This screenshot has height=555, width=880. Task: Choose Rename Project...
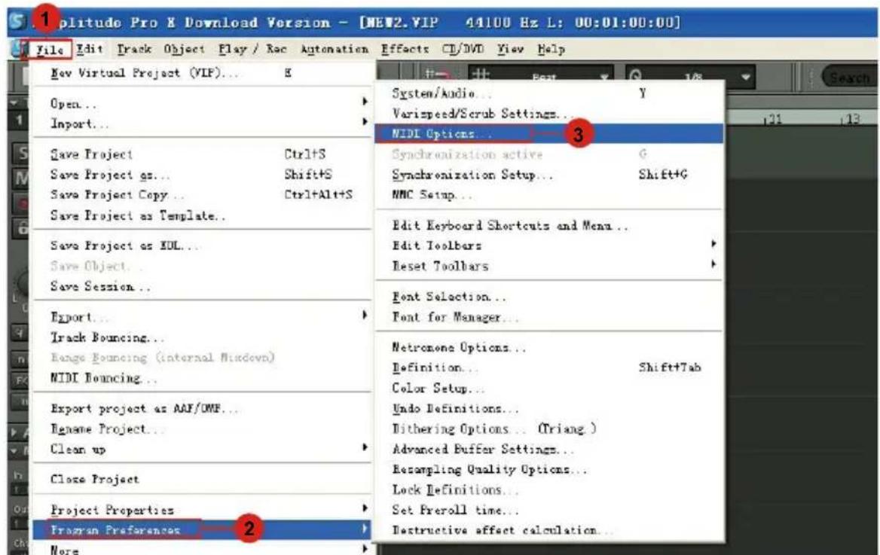pyautogui.click(x=202, y=428)
